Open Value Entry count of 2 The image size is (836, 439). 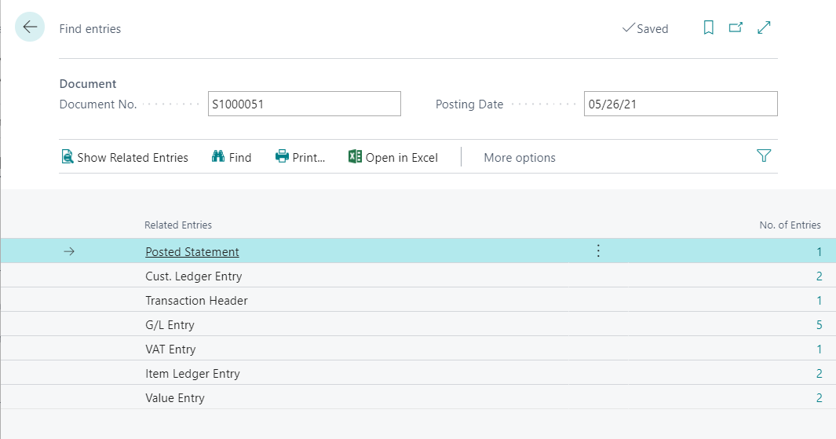pyautogui.click(x=819, y=398)
